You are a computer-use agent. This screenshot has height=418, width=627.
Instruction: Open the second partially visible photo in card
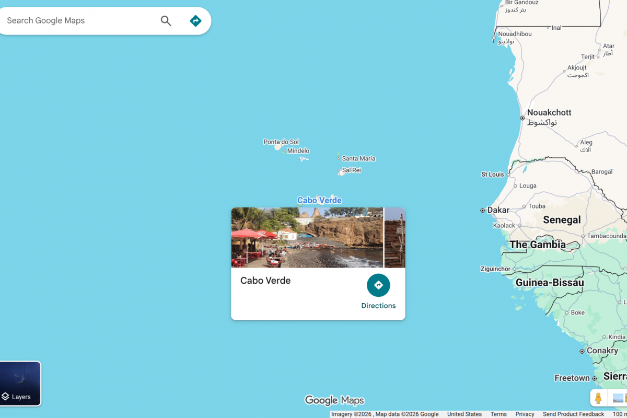pyautogui.click(x=394, y=238)
